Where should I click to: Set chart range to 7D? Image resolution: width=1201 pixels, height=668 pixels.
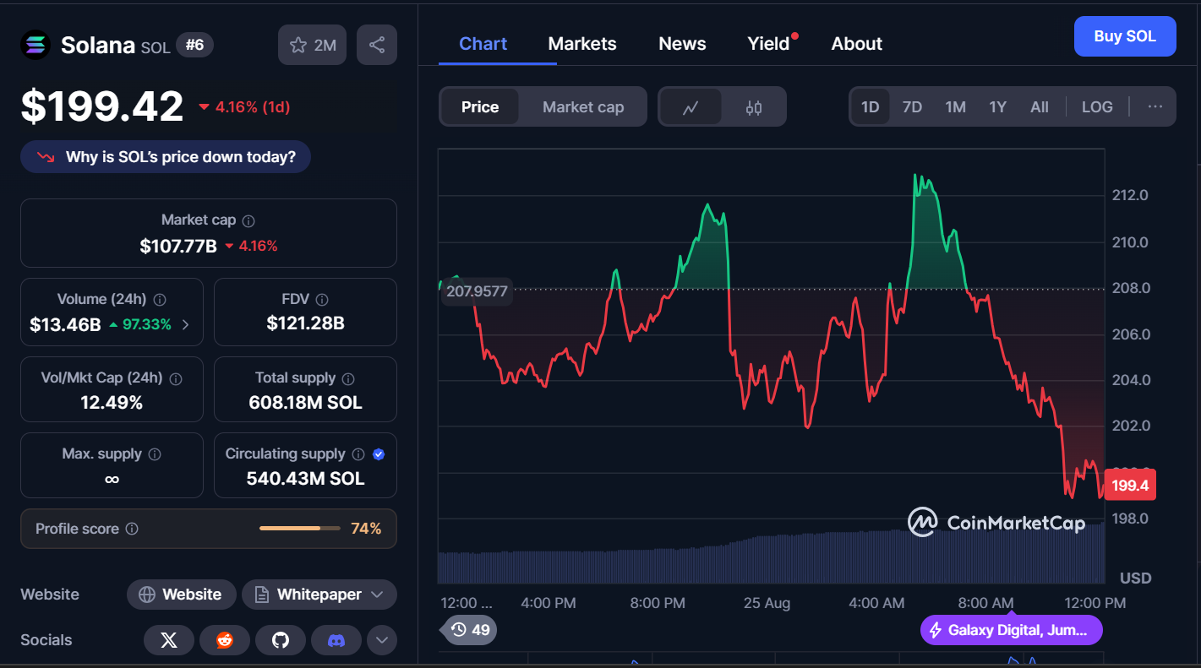912,107
